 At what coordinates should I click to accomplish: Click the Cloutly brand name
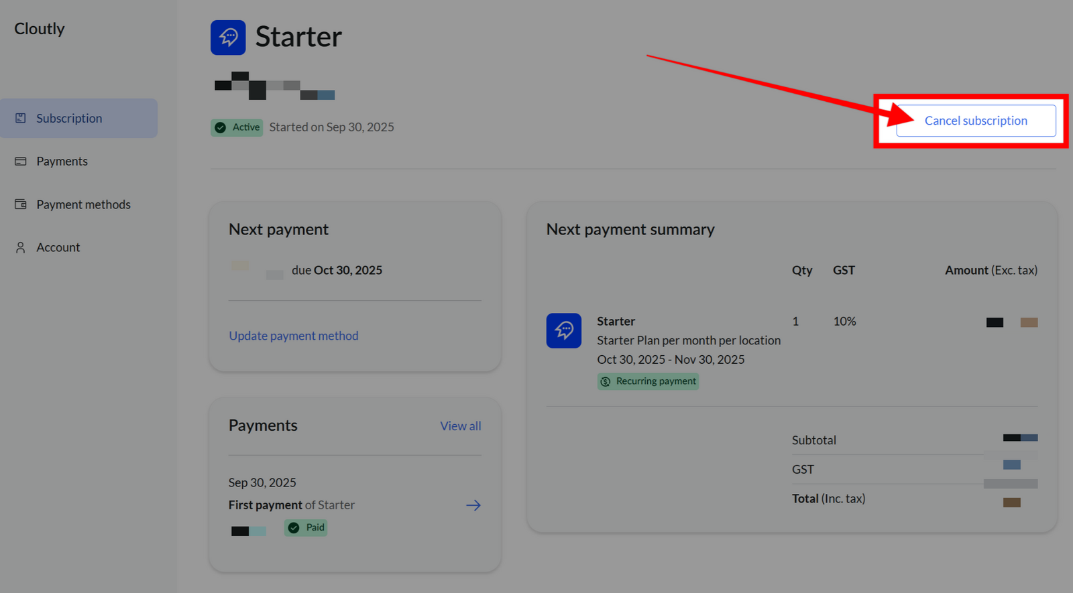click(40, 29)
